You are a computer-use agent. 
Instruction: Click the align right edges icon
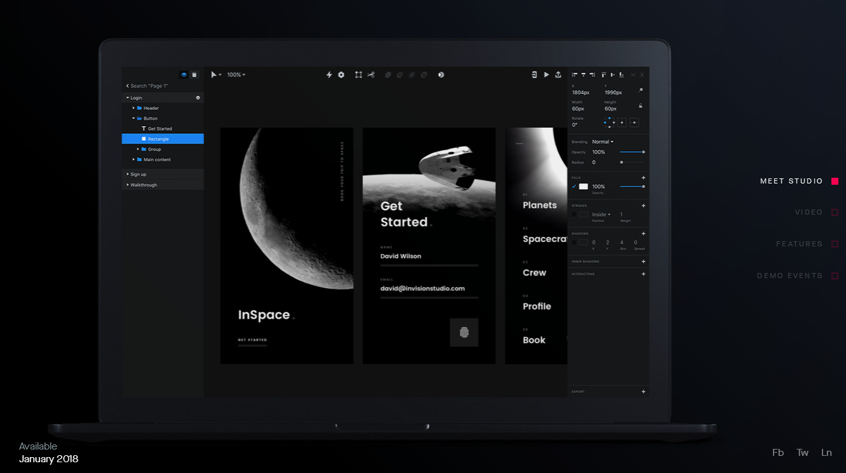click(x=592, y=75)
